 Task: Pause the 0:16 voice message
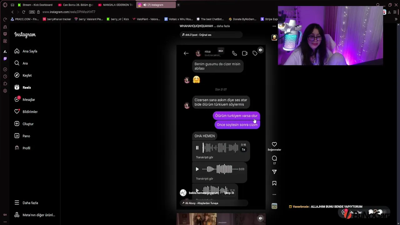(197, 148)
